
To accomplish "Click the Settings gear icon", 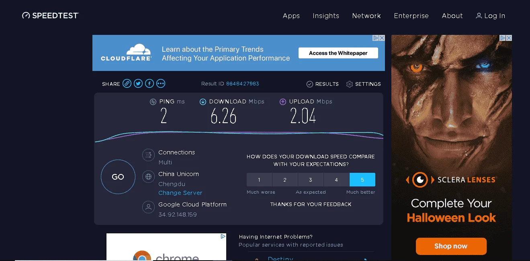I will (x=350, y=84).
